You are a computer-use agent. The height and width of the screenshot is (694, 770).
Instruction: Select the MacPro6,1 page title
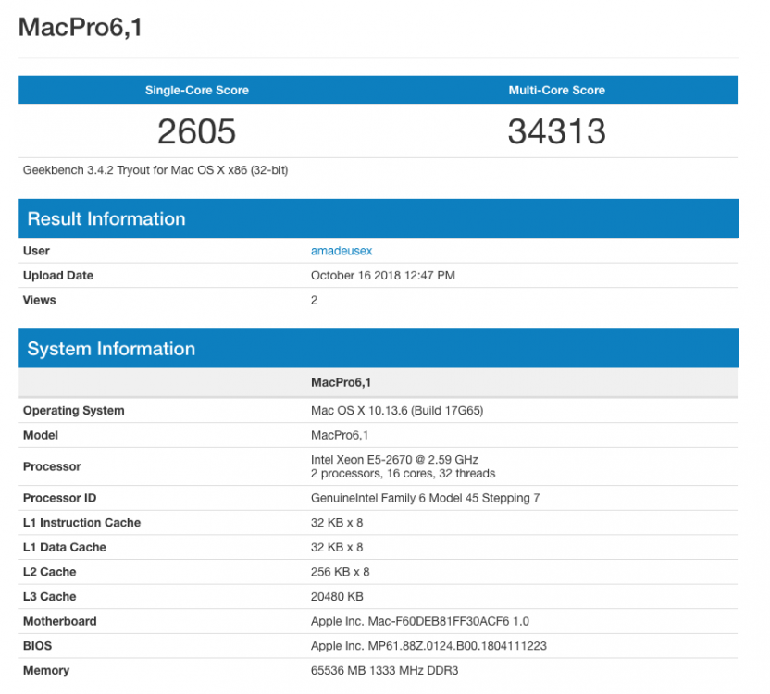point(81,27)
